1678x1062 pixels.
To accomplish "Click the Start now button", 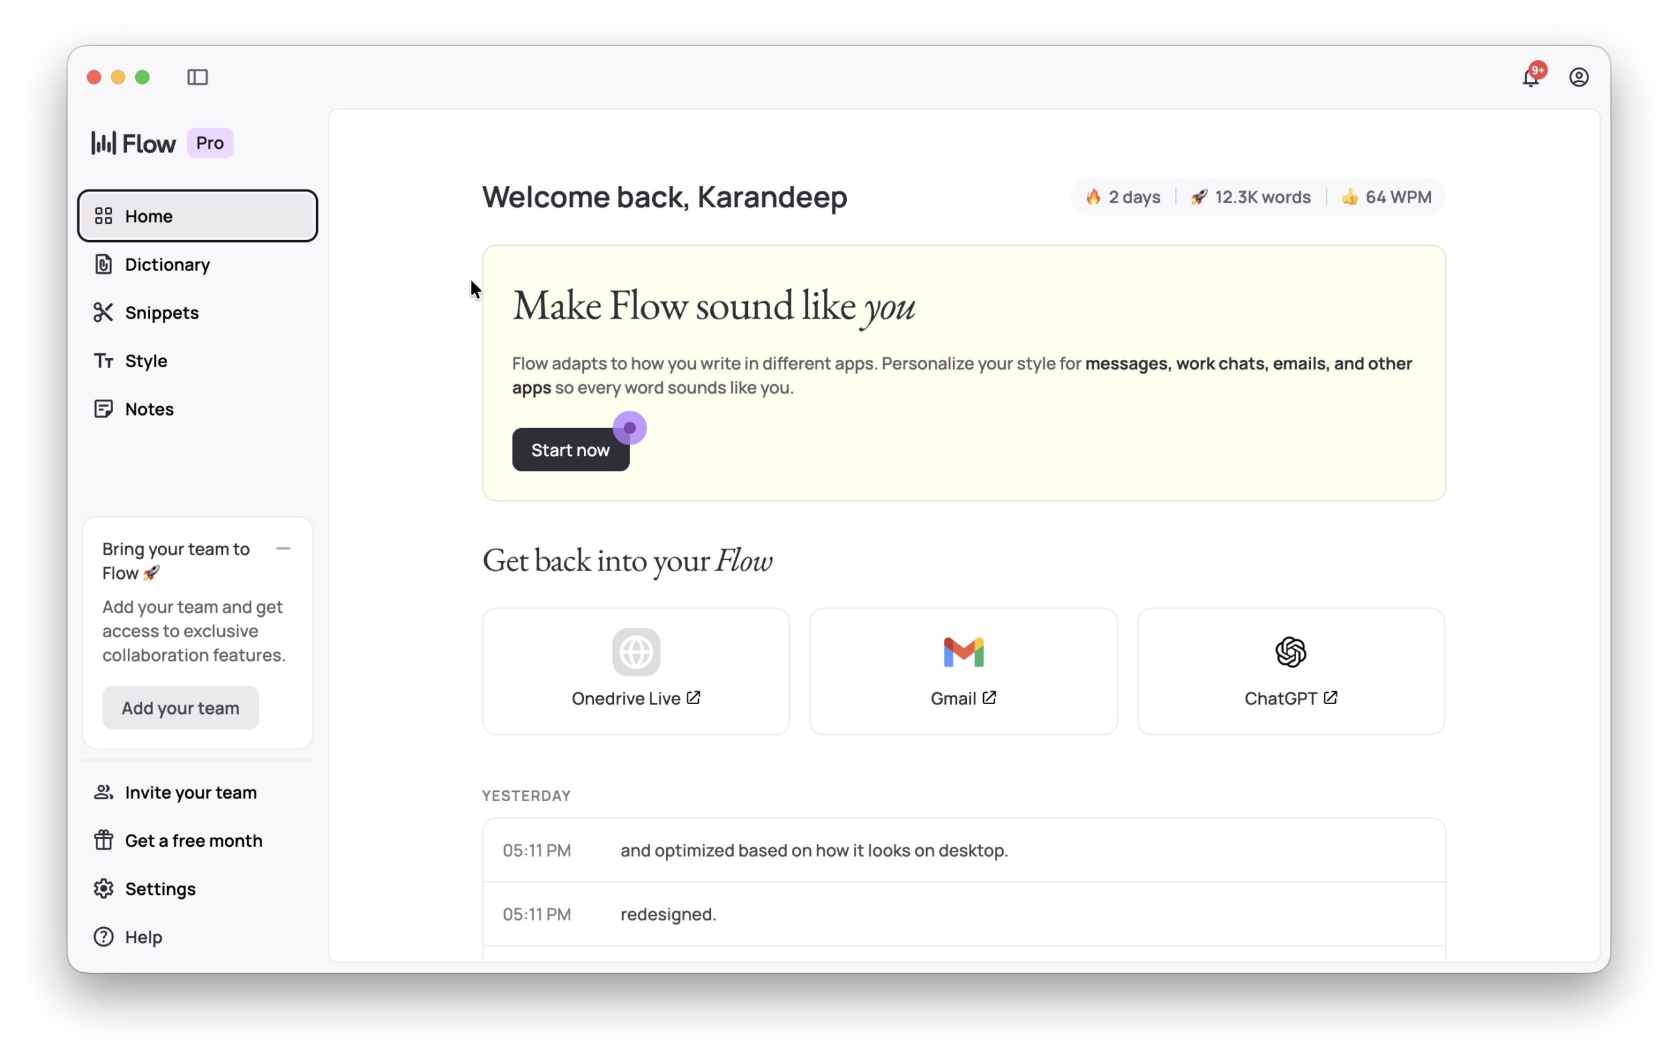I will click(570, 450).
